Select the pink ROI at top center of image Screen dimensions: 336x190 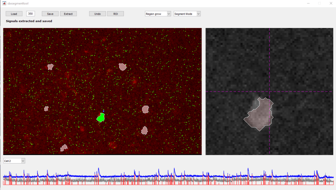pyautogui.click(x=123, y=67)
